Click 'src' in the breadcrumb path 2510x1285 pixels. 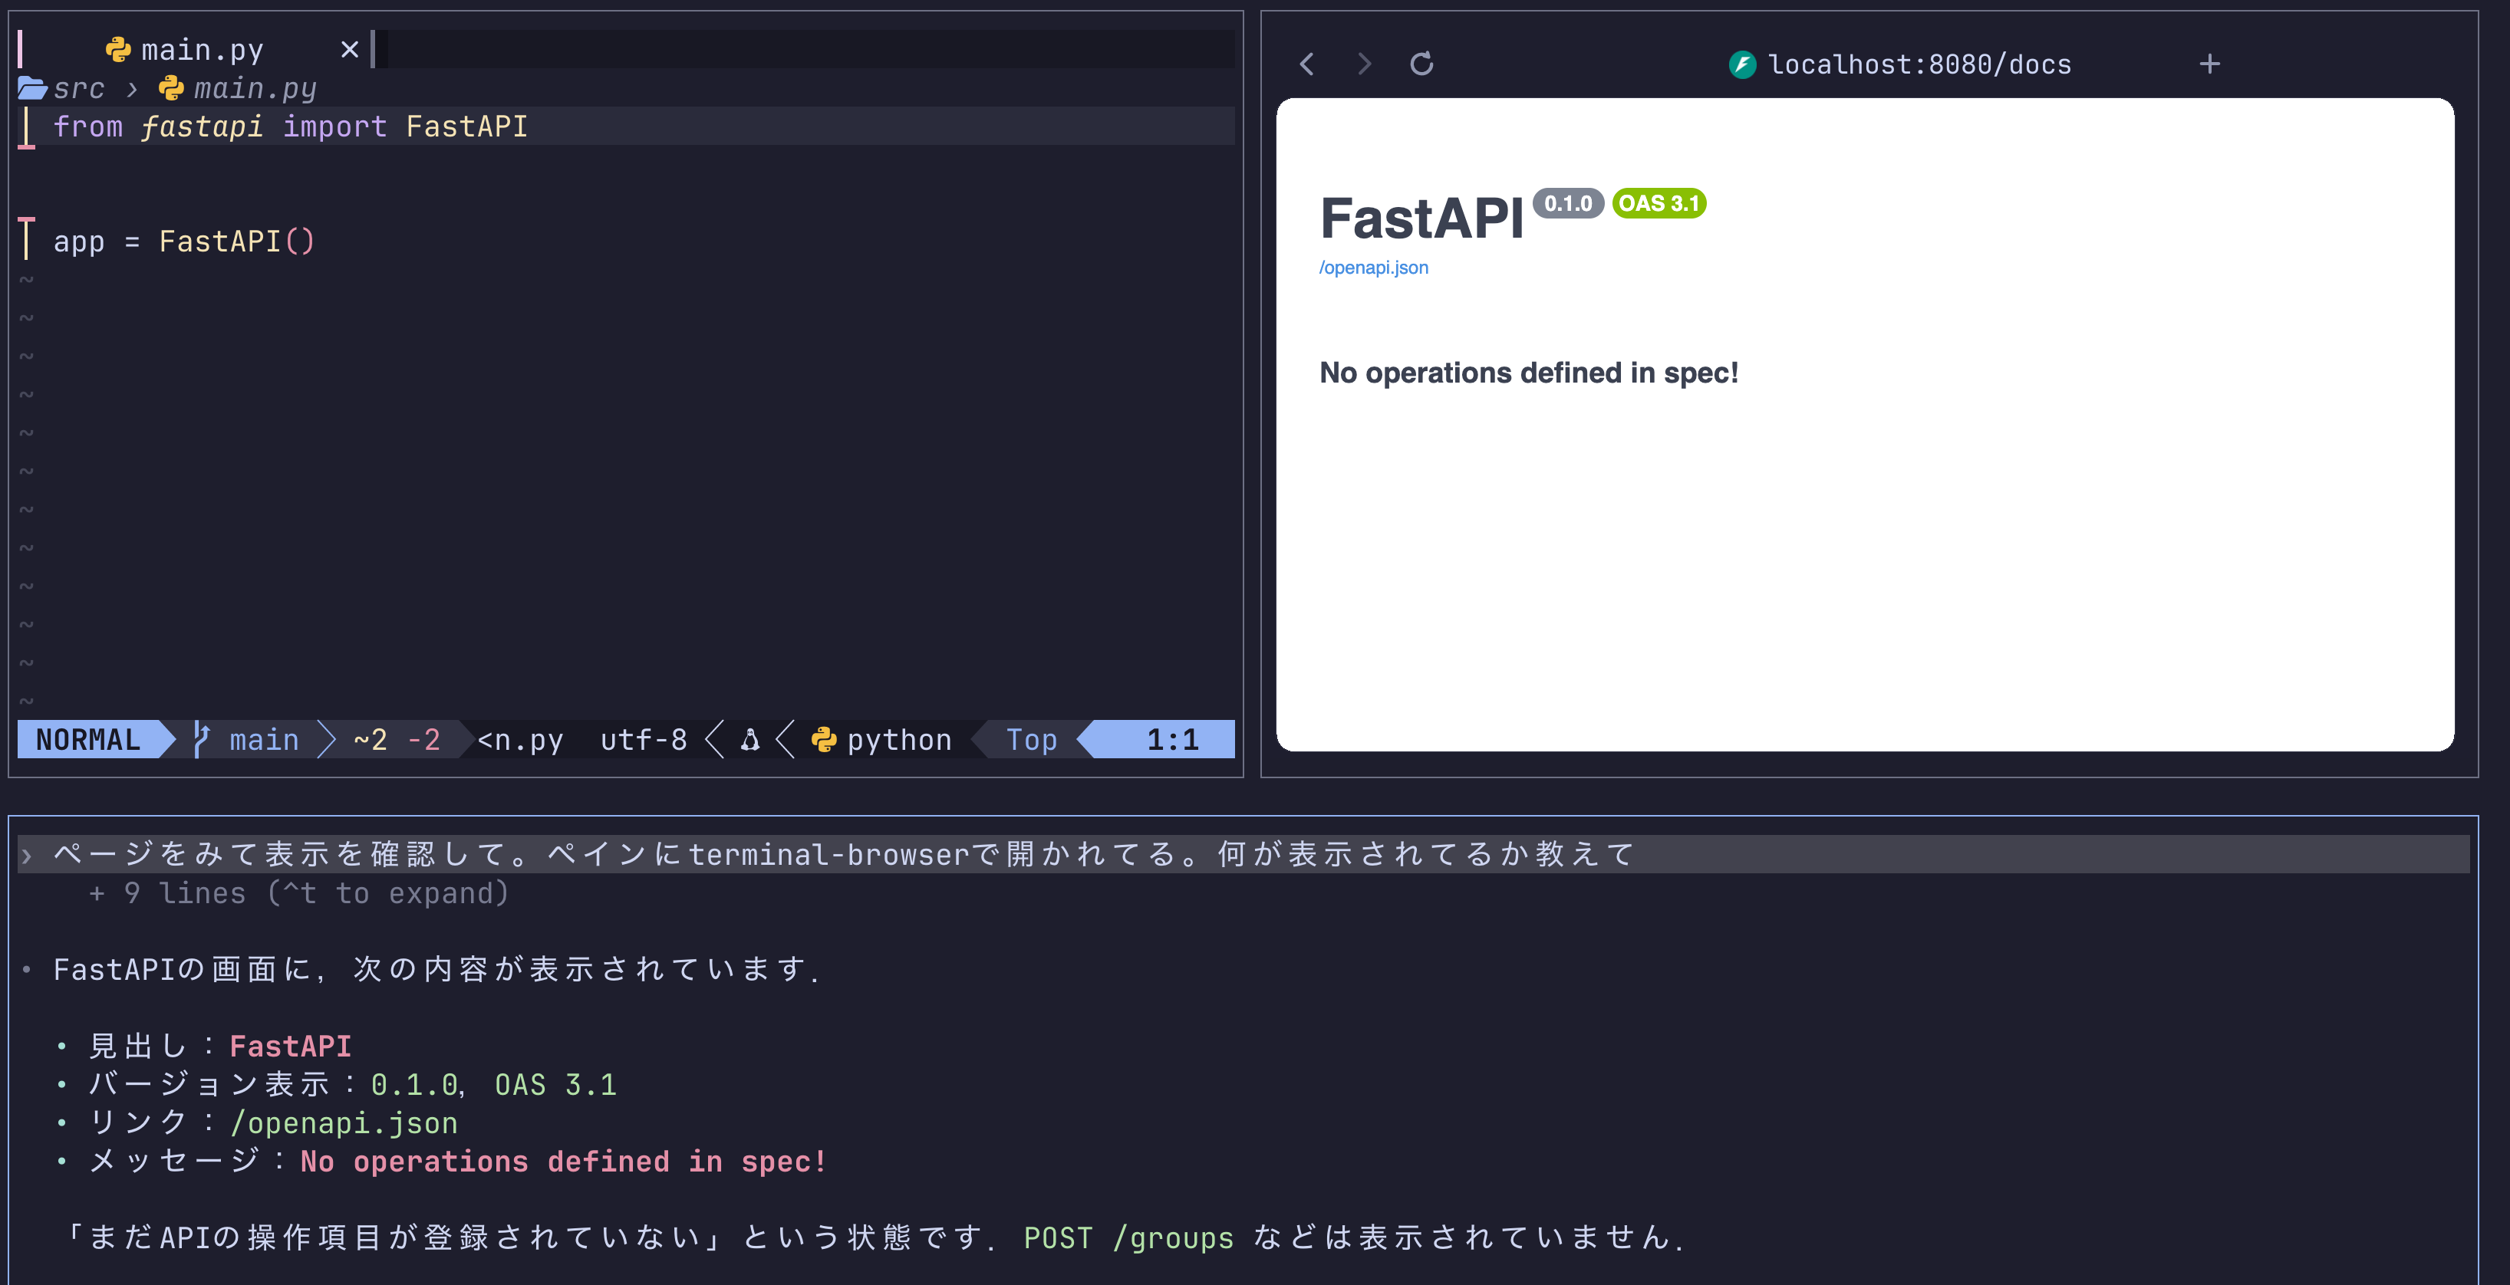click(79, 89)
